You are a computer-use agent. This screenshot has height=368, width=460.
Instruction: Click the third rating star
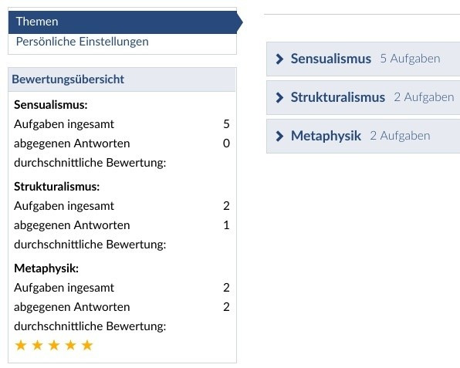click(x=54, y=345)
